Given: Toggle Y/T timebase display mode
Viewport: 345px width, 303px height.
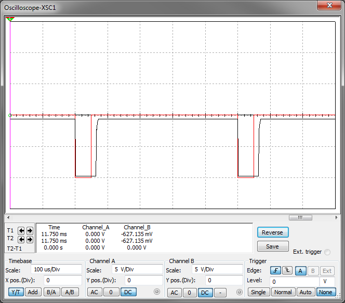Looking at the screenshot, I should [x=15, y=292].
